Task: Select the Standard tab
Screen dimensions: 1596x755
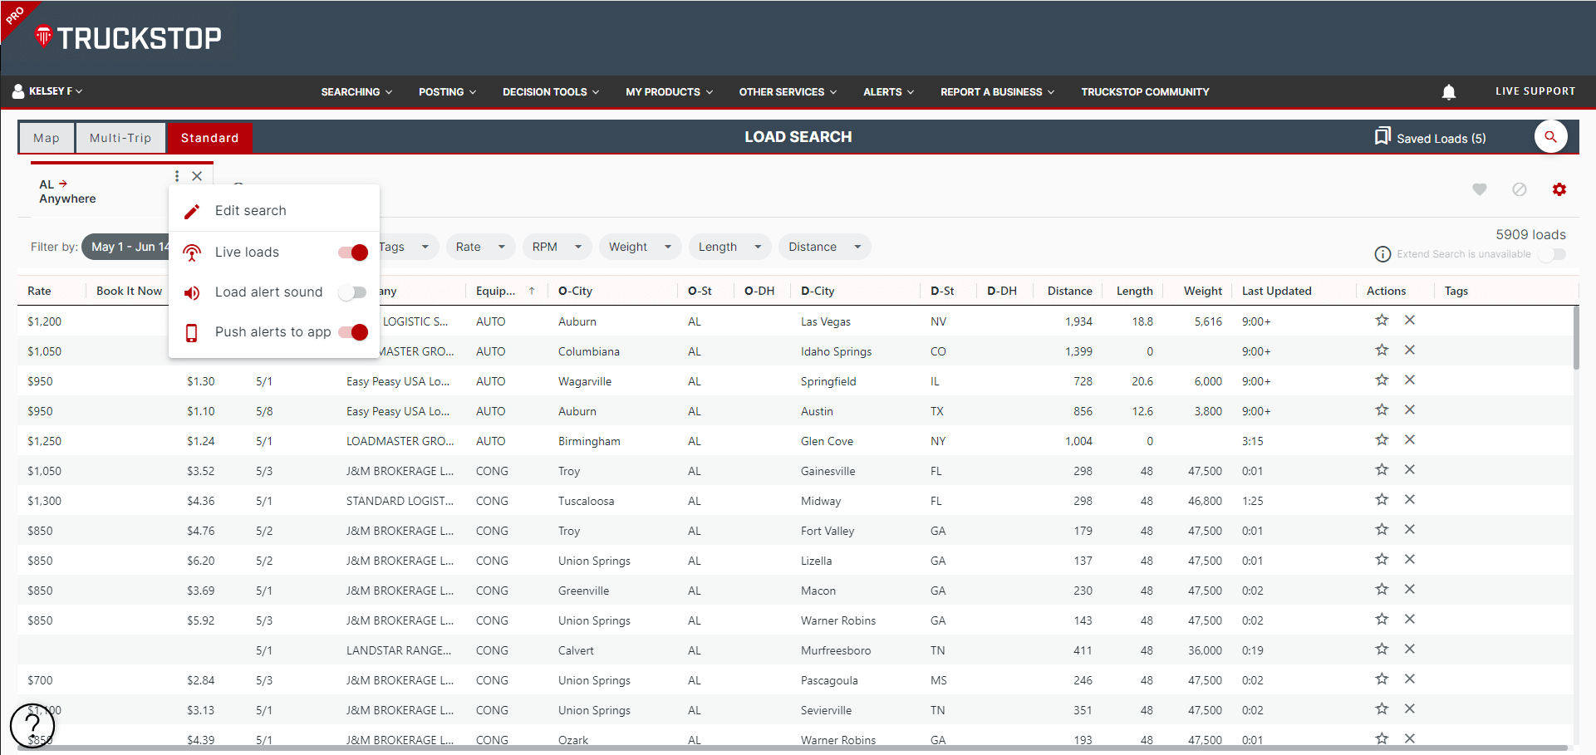Action: [209, 138]
